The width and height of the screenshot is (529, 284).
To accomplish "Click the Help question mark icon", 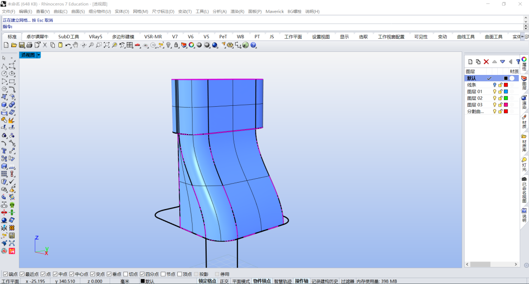I will click(x=253, y=45).
